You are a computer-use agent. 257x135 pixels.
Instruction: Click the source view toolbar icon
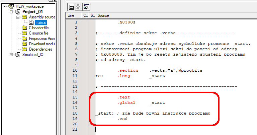click(71, 6)
